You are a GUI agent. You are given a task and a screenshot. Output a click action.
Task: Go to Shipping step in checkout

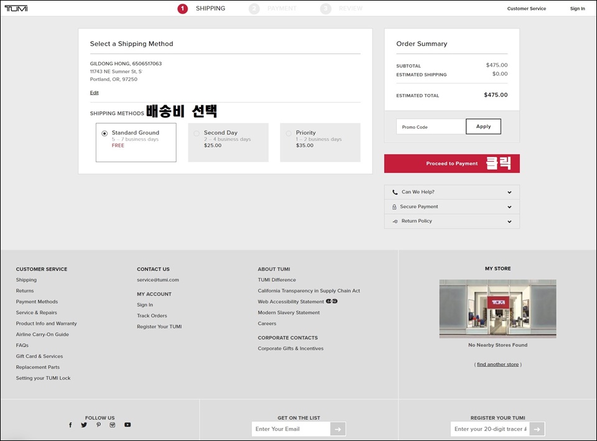pos(201,8)
